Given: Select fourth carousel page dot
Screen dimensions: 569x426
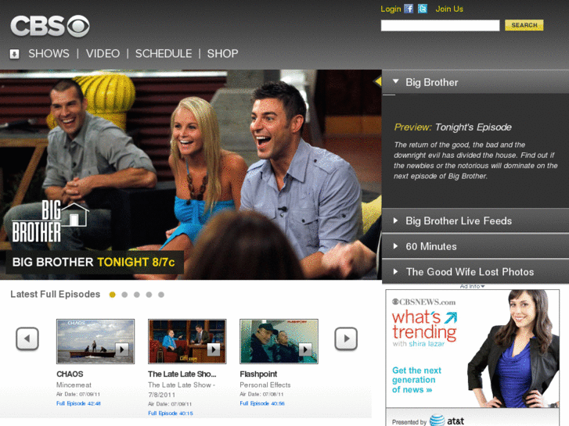Looking at the screenshot, I should [149, 295].
